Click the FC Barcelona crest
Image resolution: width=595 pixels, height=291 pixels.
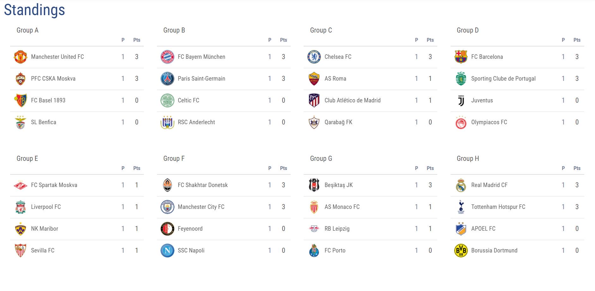coord(461,57)
